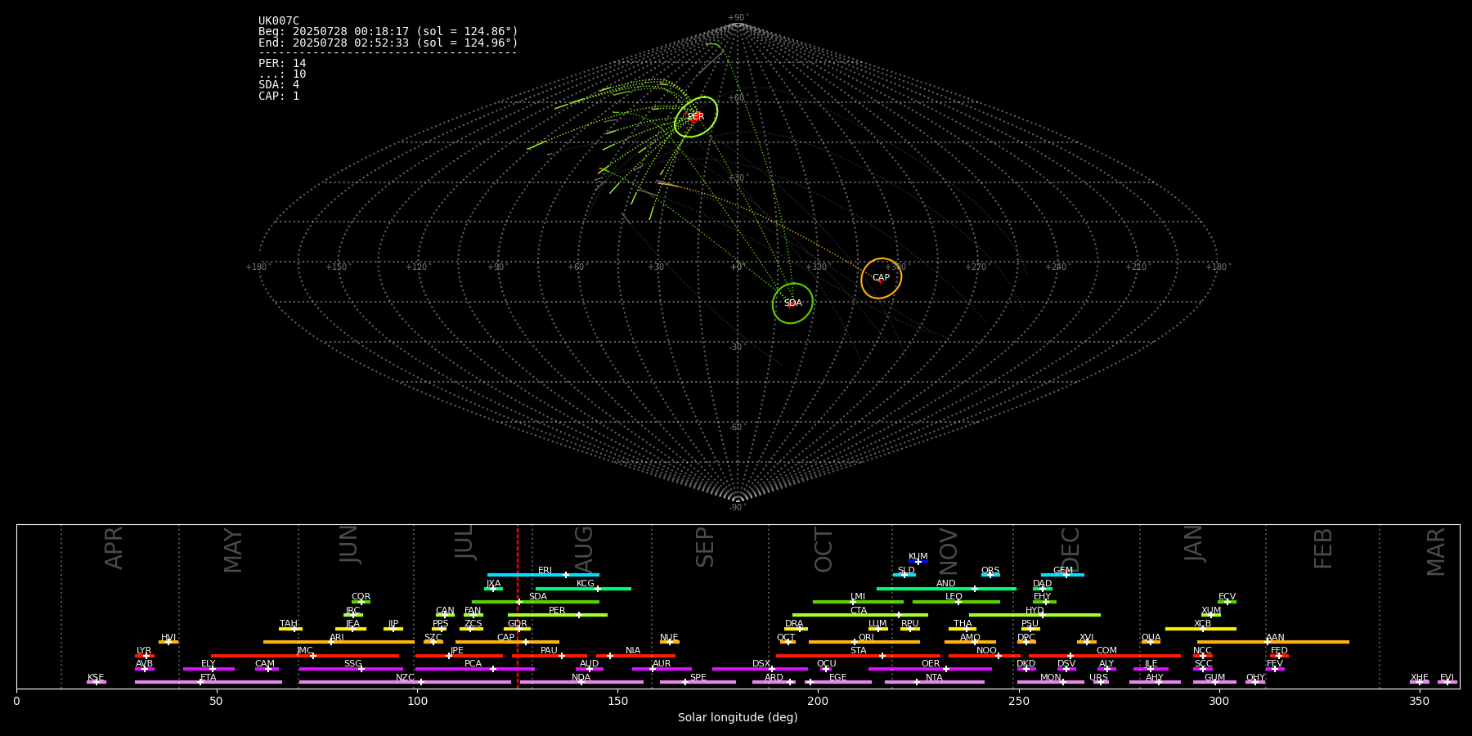This screenshot has height=736, width=1472.
Task: Select the UK007C station label
Action: click(279, 21)
